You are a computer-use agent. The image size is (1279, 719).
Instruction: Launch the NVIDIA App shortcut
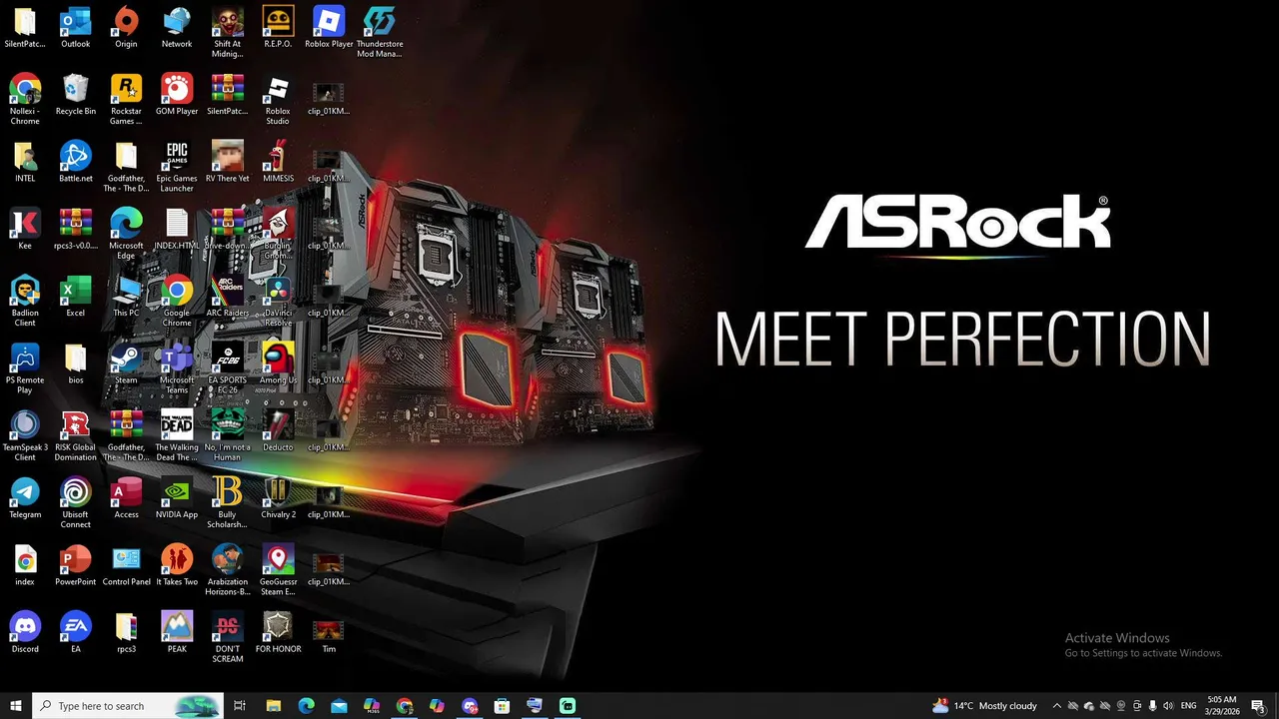click(177, 497)
